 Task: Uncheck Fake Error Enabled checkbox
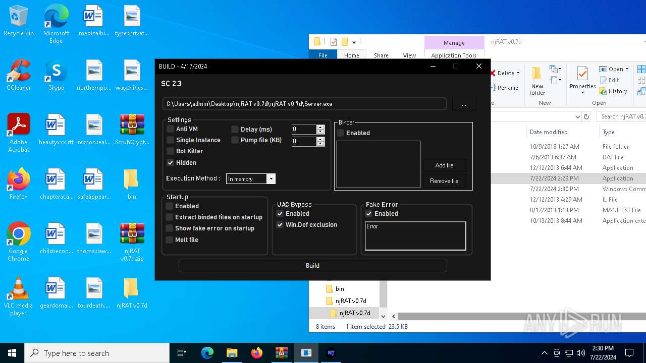pyautogui.click(x=369, y=214)
